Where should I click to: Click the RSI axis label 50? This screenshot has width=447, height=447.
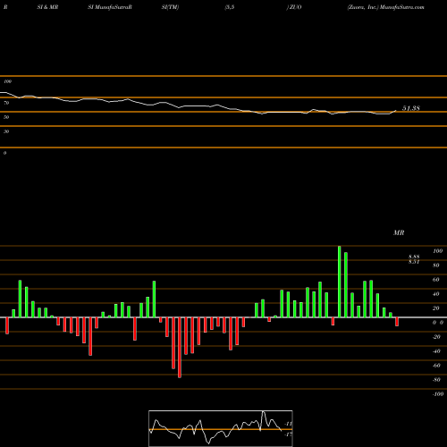pyautogui.click(x=6, y=117)
